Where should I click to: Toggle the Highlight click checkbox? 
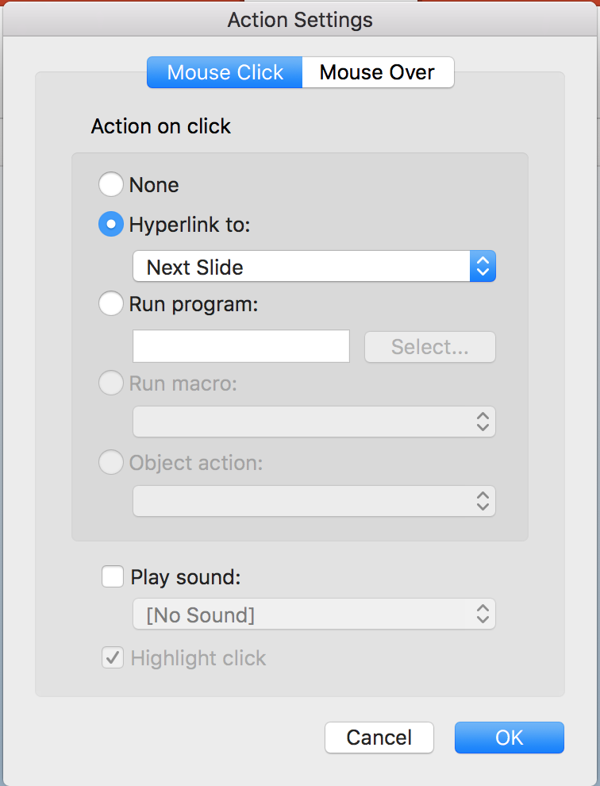click(113, 657)
